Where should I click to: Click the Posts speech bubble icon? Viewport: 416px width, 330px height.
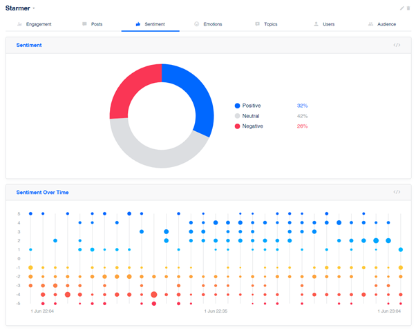point(84,24)
